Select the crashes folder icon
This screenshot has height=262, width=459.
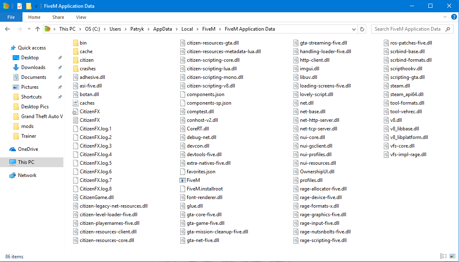tap(76, 69)
